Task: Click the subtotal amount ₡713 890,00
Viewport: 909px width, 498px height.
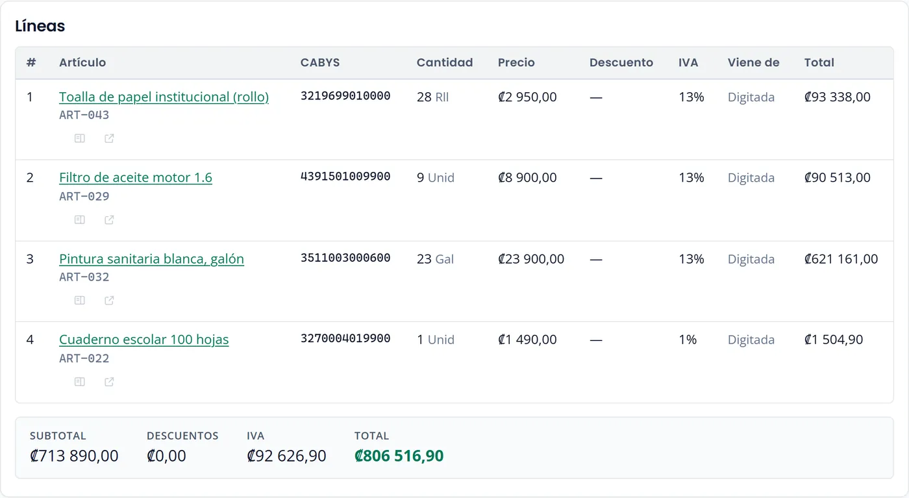Action: click(74, 456)
